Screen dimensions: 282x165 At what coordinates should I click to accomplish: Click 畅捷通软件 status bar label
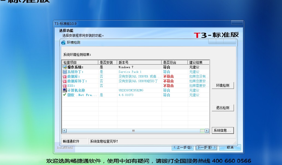[x=71, y=142]
